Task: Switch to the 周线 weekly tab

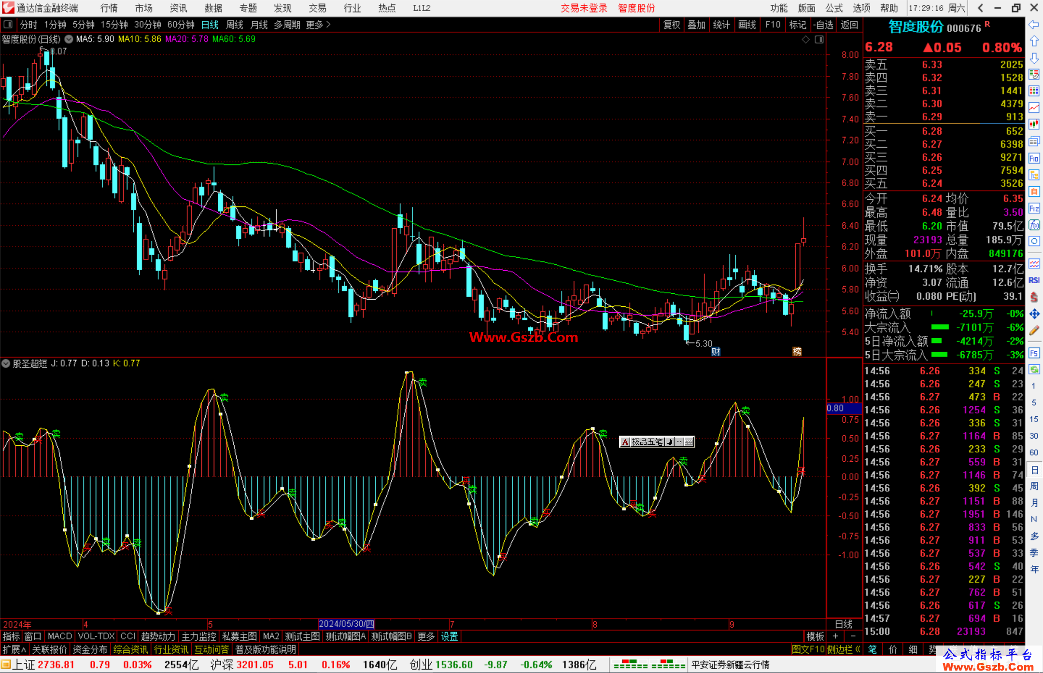Action: coord(235,25)
